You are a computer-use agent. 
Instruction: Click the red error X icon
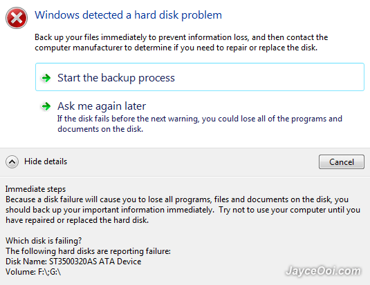17,18
